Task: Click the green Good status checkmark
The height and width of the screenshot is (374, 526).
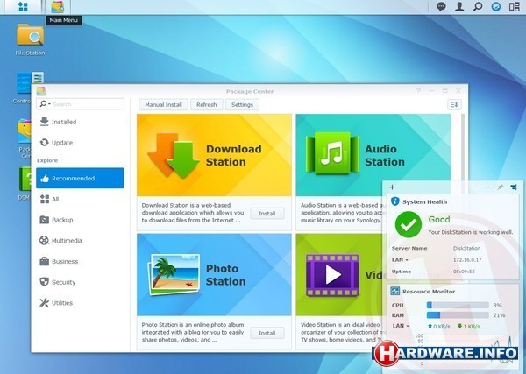Action: point(409,225)
